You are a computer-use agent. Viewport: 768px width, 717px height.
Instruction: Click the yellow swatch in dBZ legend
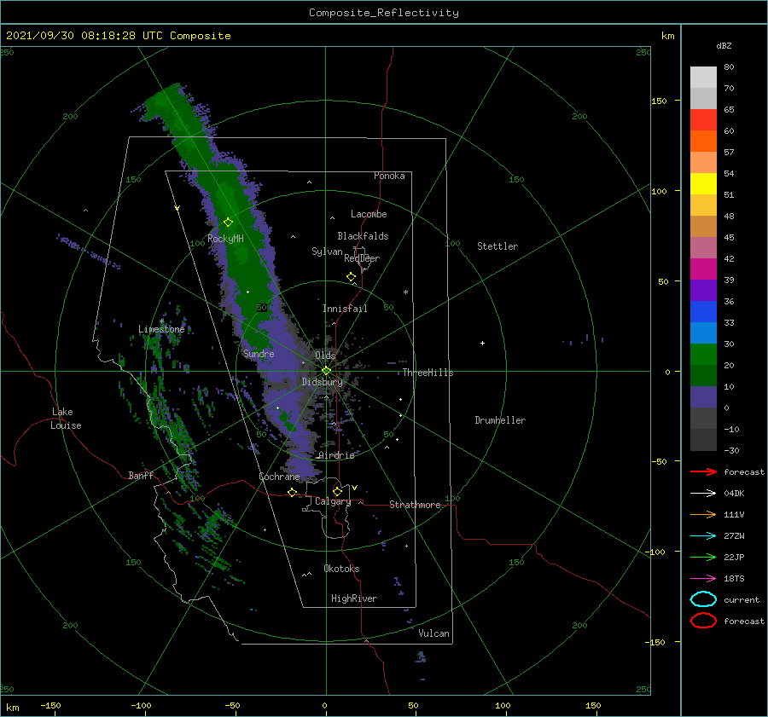[x=703, y=184]
